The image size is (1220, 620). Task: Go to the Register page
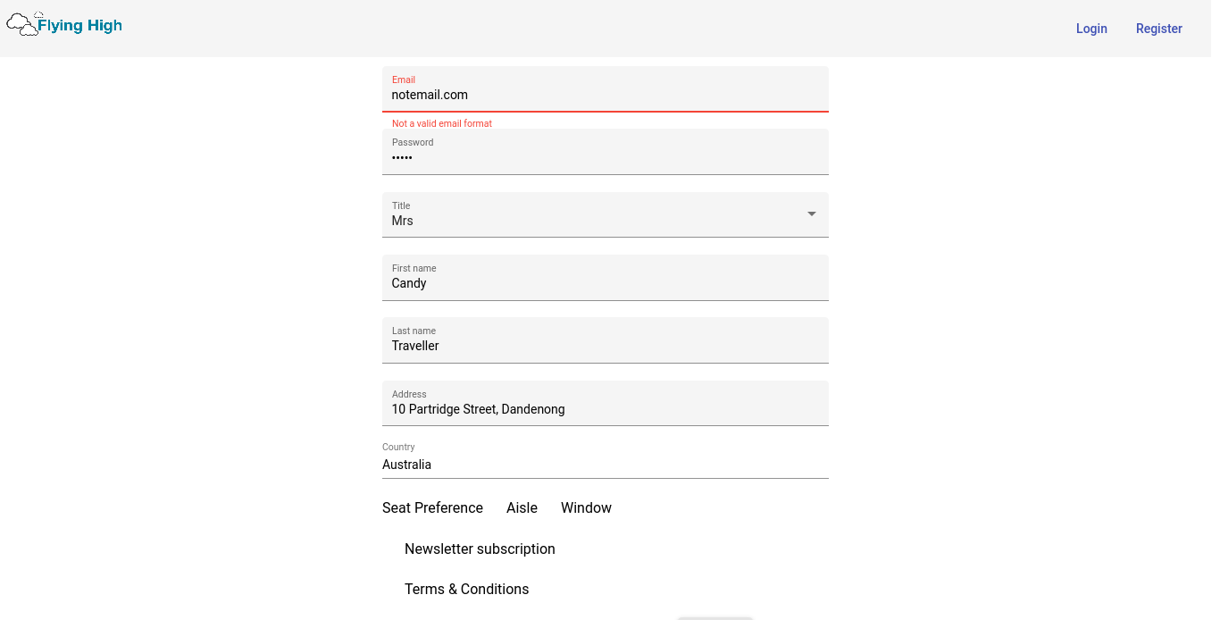[1158, 29]
